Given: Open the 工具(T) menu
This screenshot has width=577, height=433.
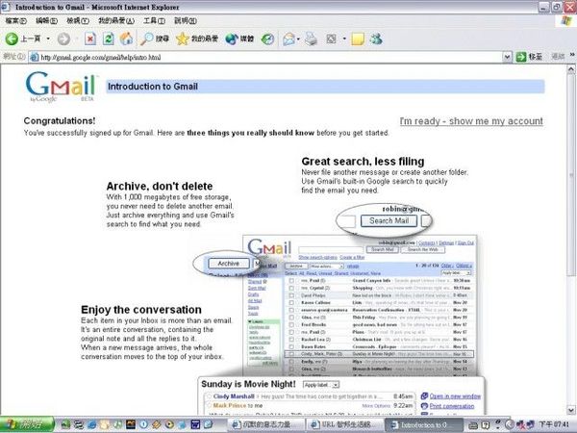Looking at the screenshot, I should 154,20.
